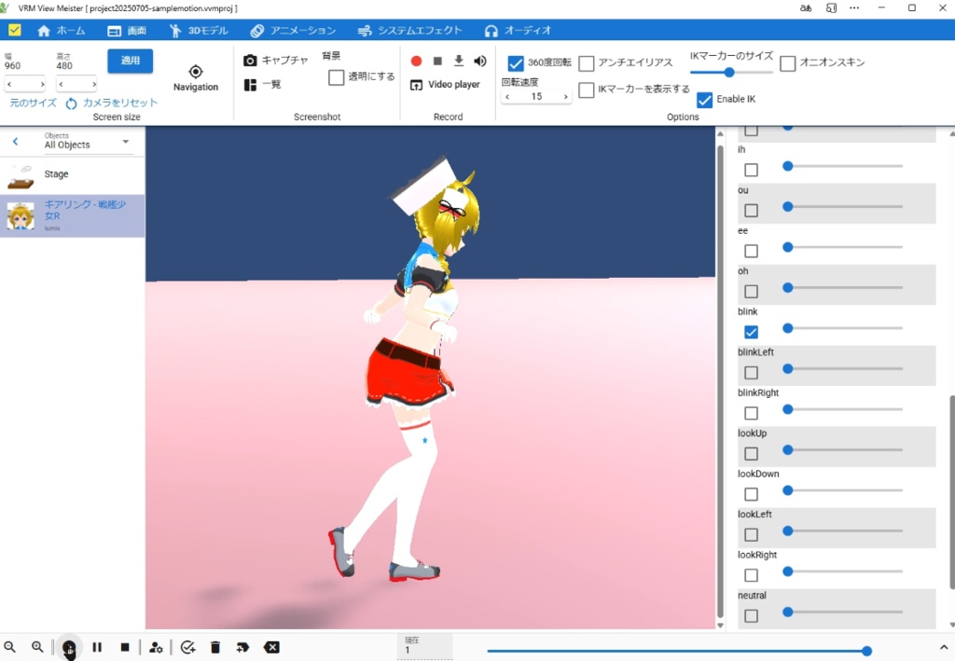The image size is (955, 661).
Task: Stop recording with the Record stop icon
Action: click(x=437, y=61)
